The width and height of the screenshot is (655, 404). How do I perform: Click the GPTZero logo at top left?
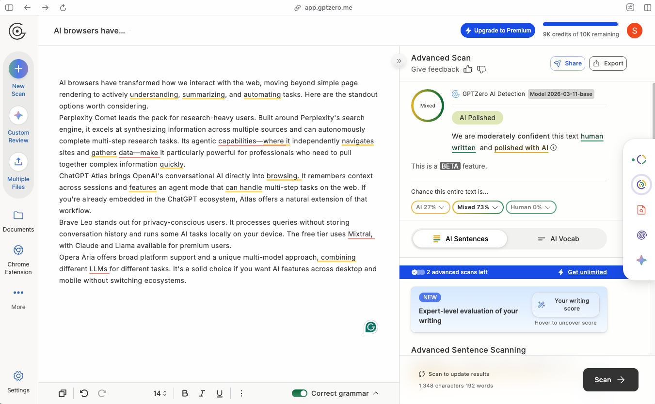[x=17, y=31]
